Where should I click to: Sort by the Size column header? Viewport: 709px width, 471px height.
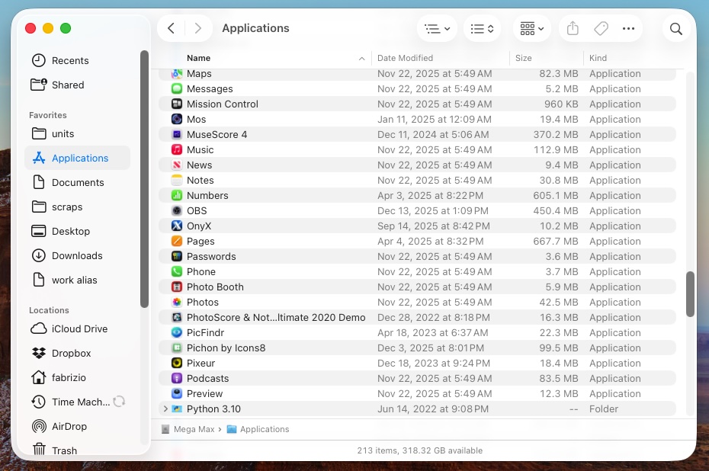546,58
